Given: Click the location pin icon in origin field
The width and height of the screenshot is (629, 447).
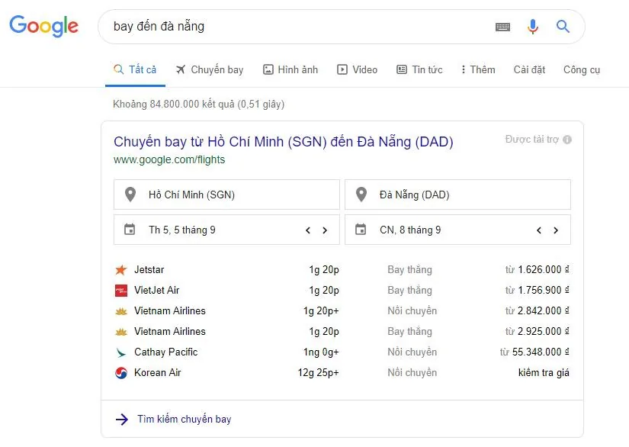Looking at the screenshot, I should pyautogui.click(x=130, y=195).
